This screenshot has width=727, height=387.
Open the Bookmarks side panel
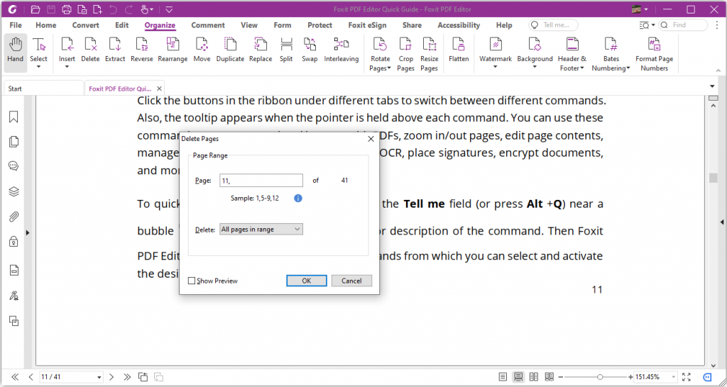tap(13, 117)
